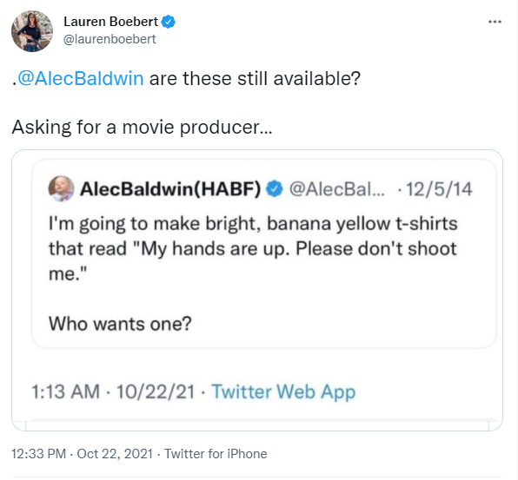Open the embedded screenshot image card
518x480 pixels.
[257, 290]
